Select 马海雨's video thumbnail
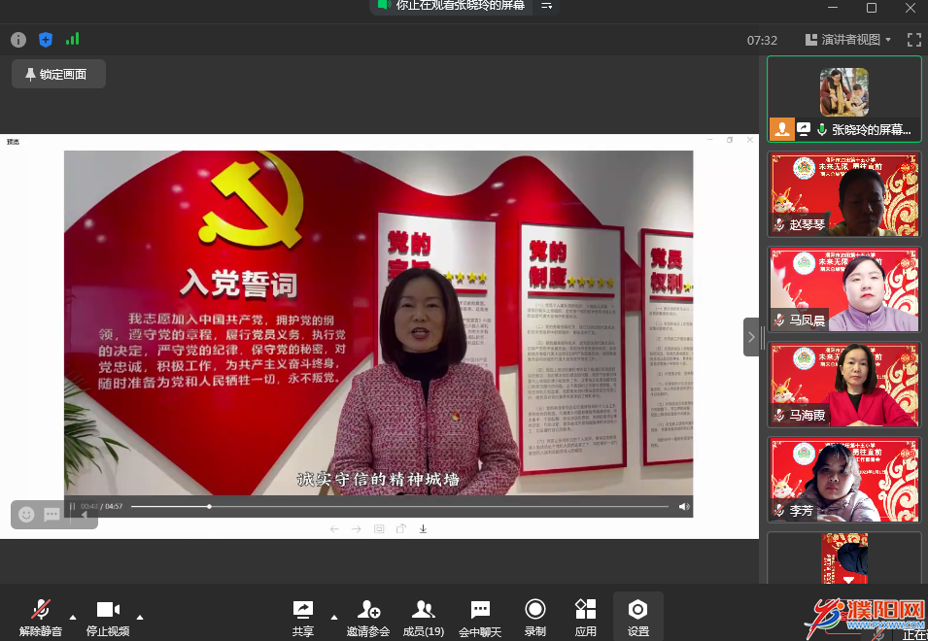 click(844, 385)
